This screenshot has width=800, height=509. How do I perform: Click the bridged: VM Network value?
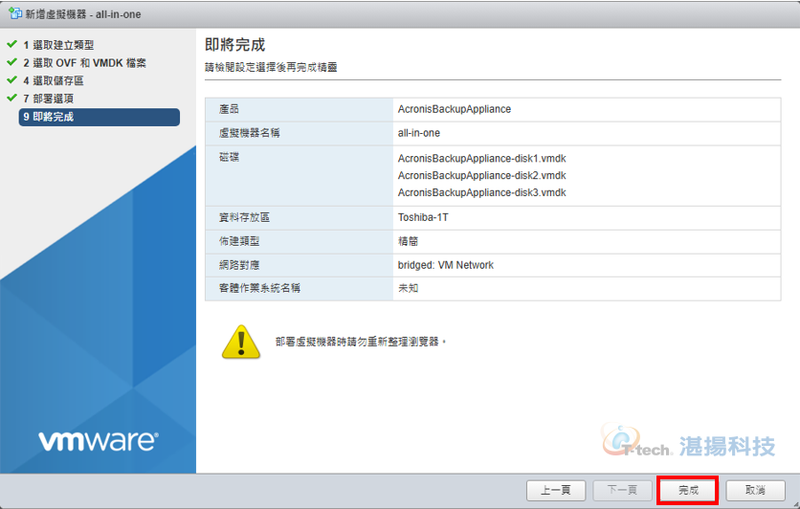445,265
